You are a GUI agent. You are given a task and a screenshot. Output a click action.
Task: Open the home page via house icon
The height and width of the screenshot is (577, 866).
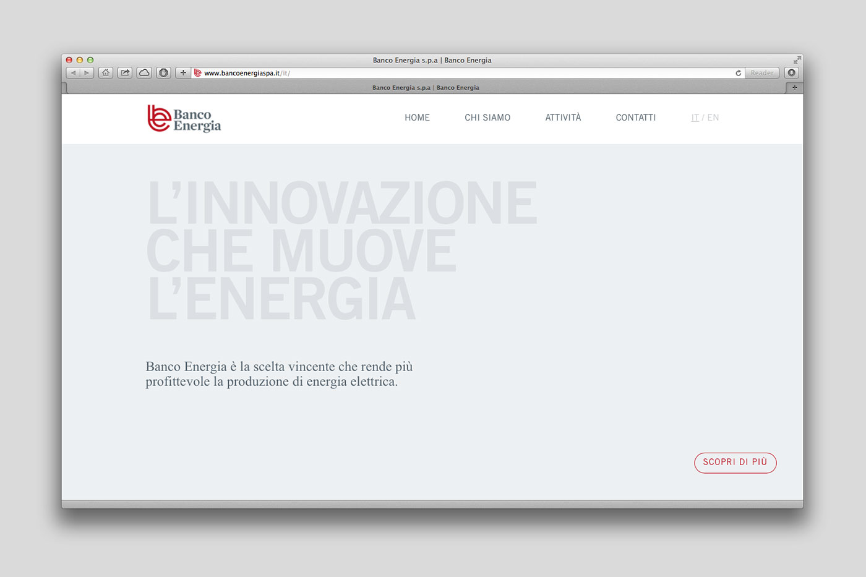click(x=106, y=73)
